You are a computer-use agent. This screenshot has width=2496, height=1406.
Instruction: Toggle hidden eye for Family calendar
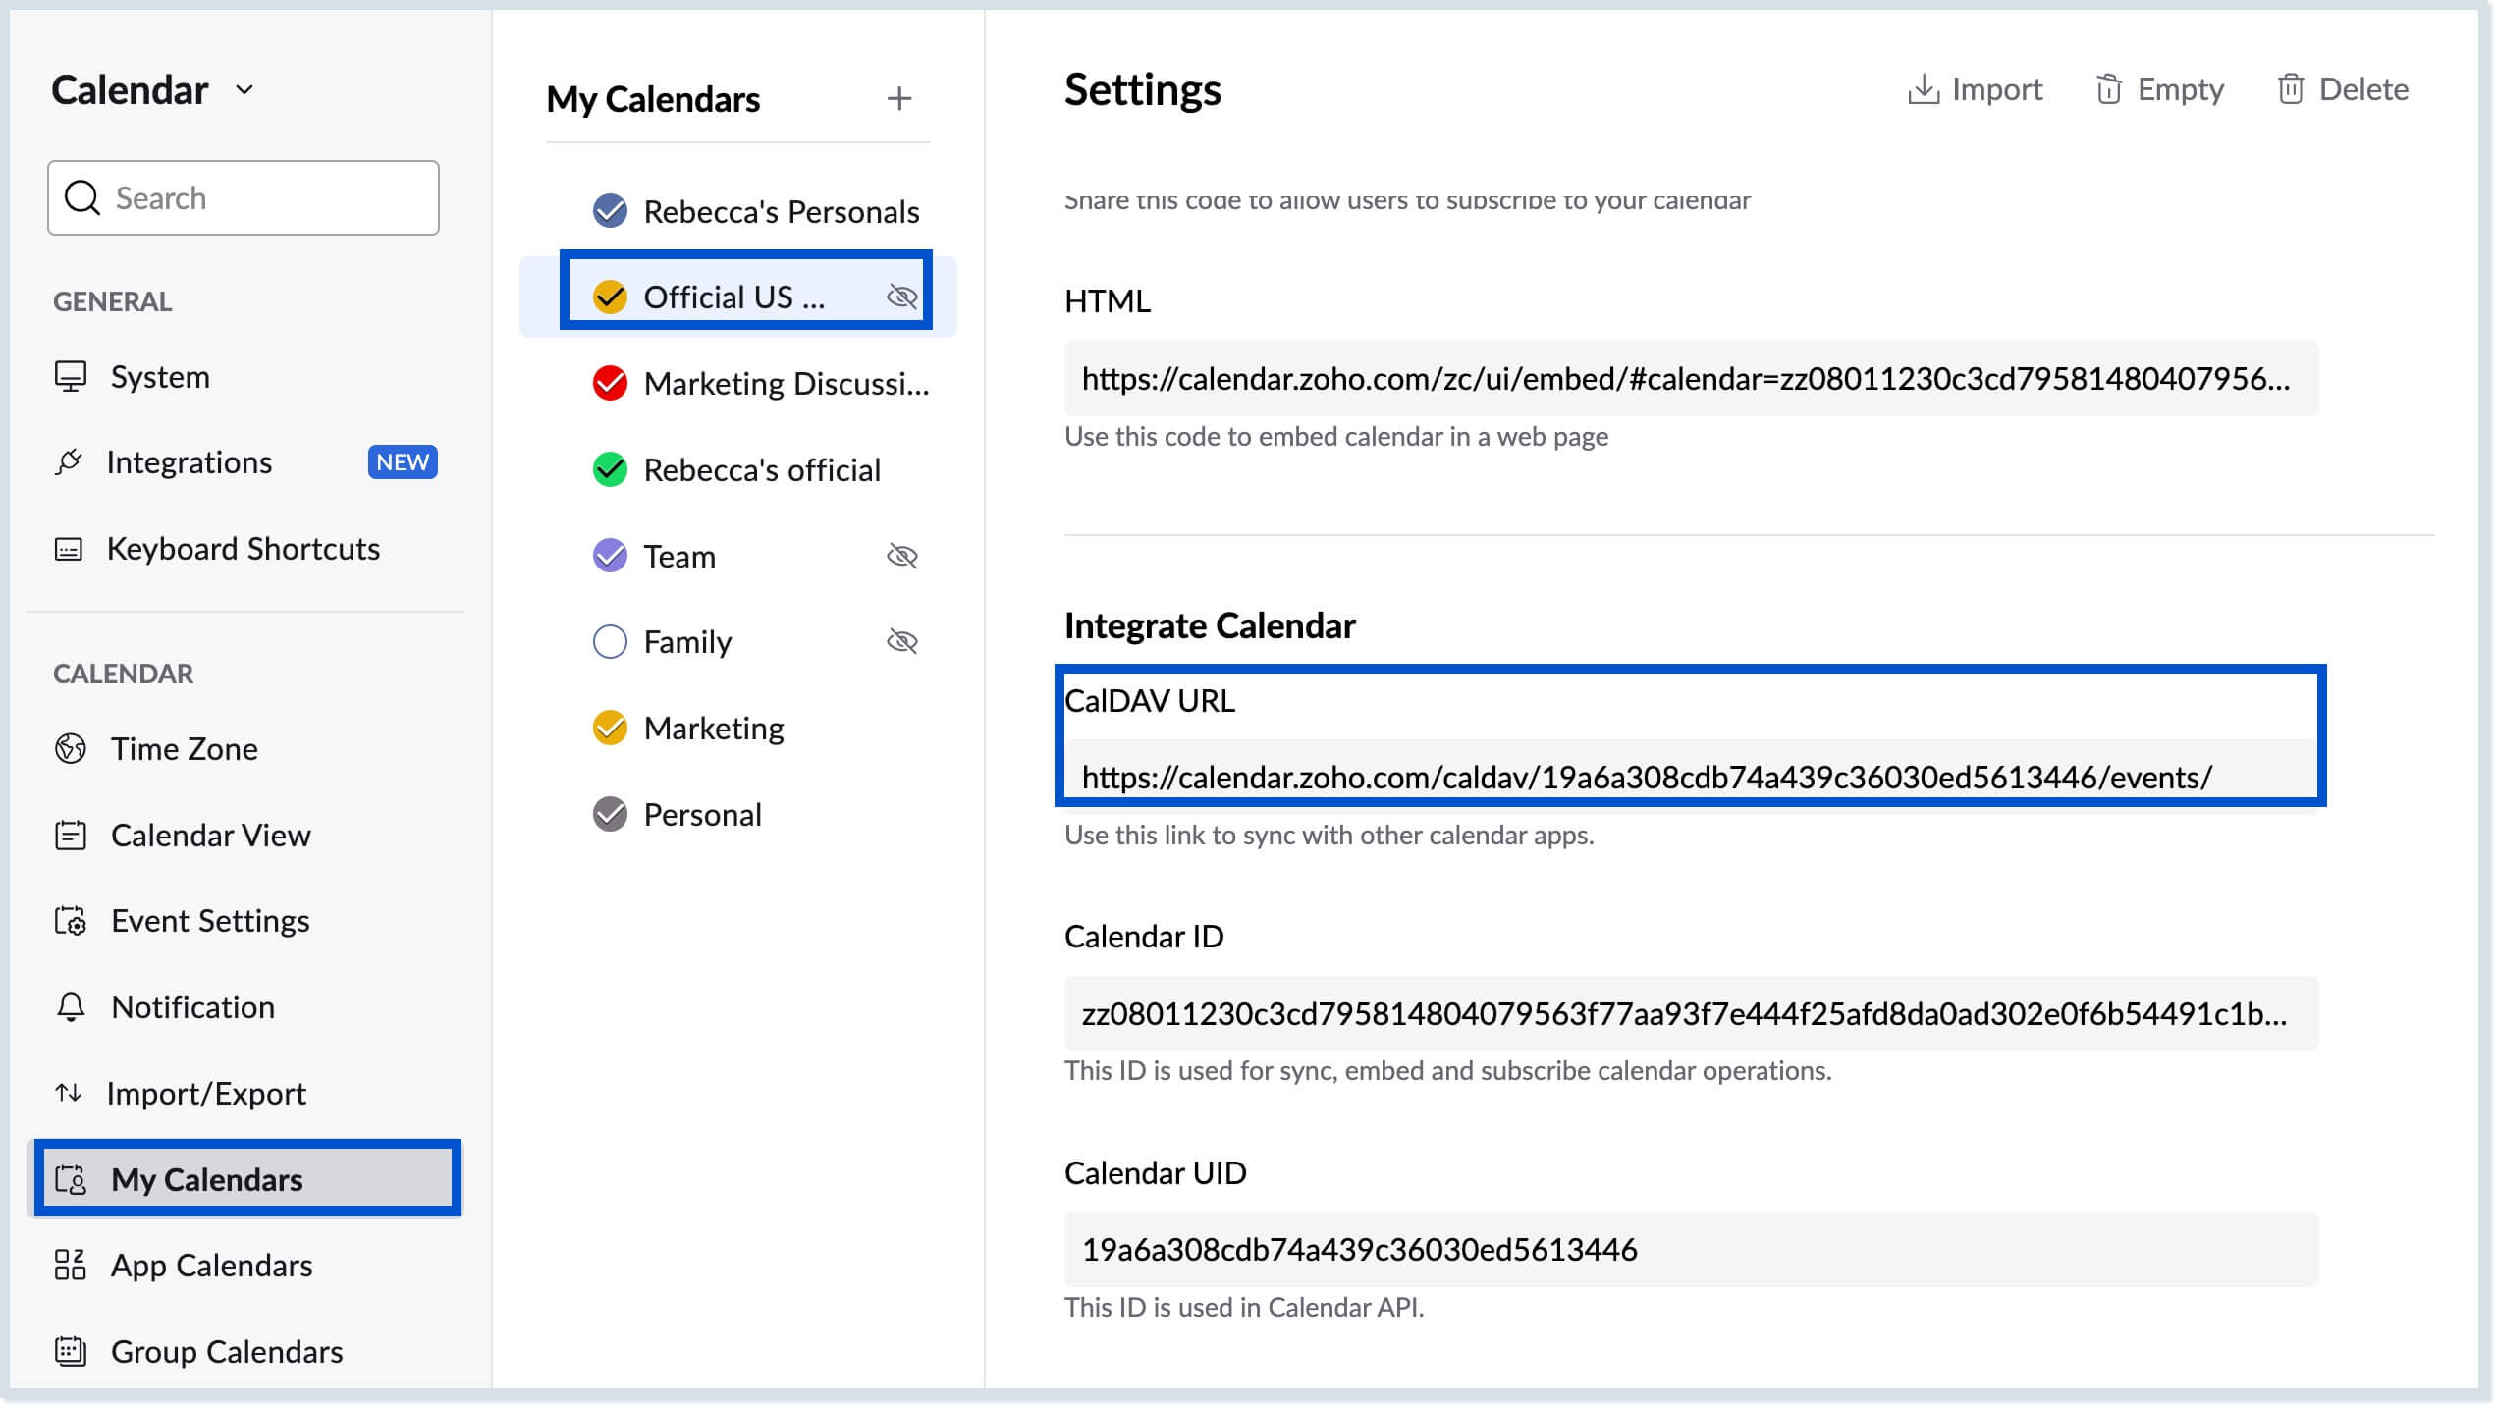tap(901, 642)
